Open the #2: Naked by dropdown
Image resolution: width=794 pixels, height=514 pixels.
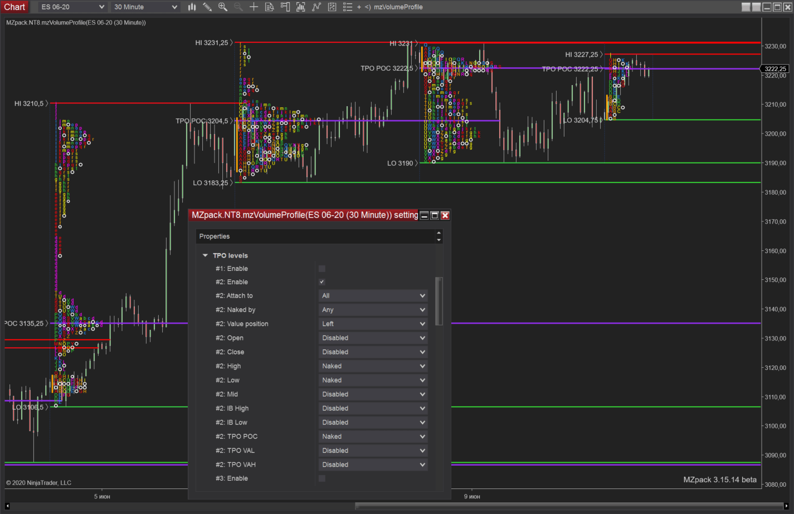(x=373, y=310)
